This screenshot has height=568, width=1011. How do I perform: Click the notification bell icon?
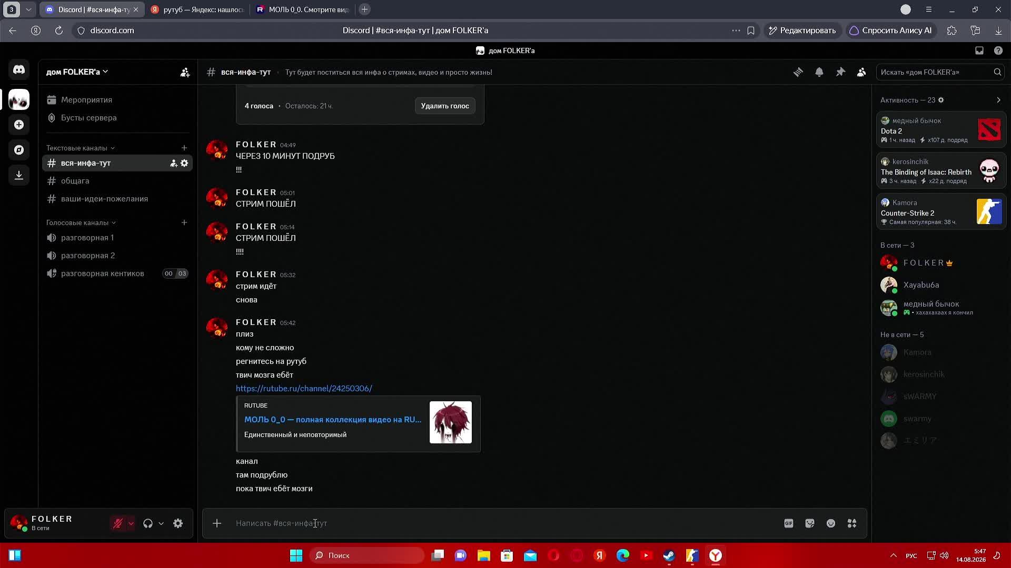pyautogui.click(x=819, y=72)
